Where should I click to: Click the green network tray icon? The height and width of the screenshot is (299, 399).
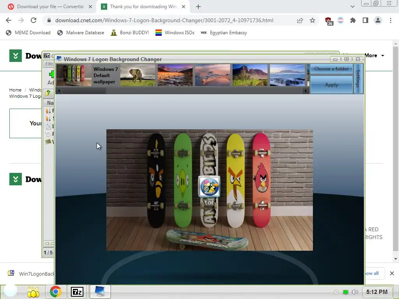tap(345, 292)
